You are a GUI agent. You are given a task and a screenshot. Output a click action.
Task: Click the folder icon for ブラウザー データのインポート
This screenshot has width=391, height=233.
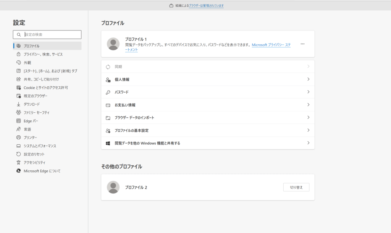(x=108, y=118)
